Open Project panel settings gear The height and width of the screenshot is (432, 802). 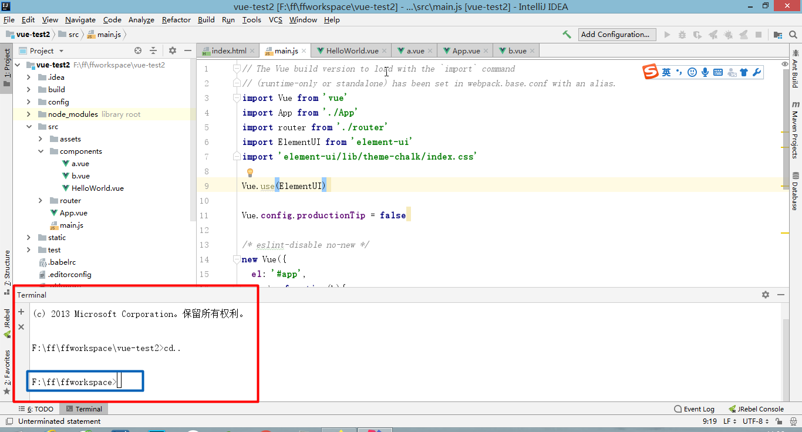173,50
